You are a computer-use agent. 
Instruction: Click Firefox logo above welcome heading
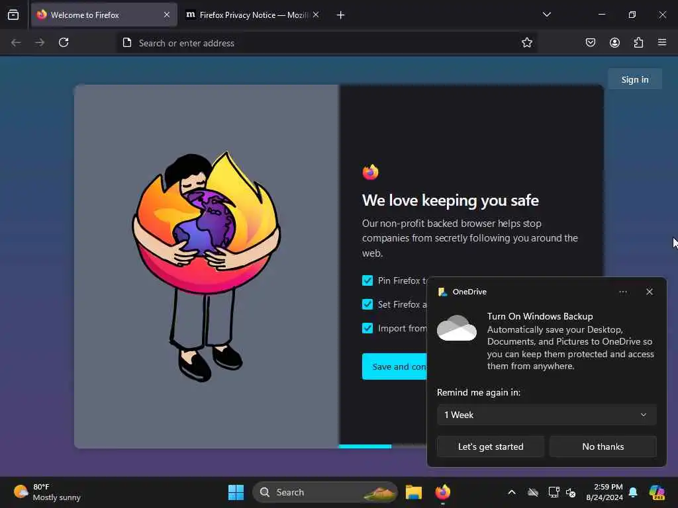(371, 172)
